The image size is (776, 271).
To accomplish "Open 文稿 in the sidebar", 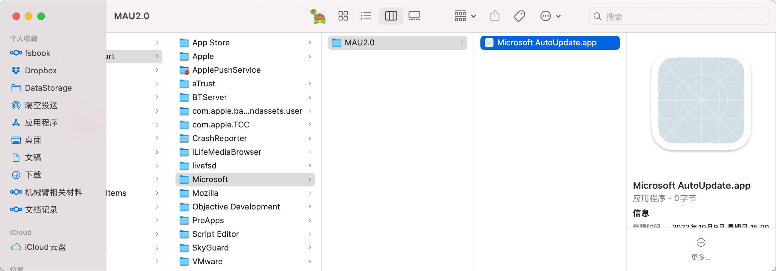I will pos(26,158).
